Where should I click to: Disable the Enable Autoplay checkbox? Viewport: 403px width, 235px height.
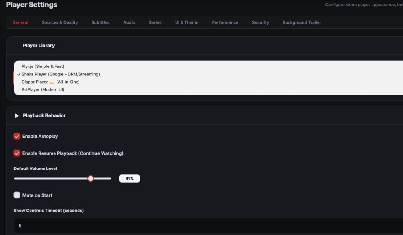[x=17, y=136]
